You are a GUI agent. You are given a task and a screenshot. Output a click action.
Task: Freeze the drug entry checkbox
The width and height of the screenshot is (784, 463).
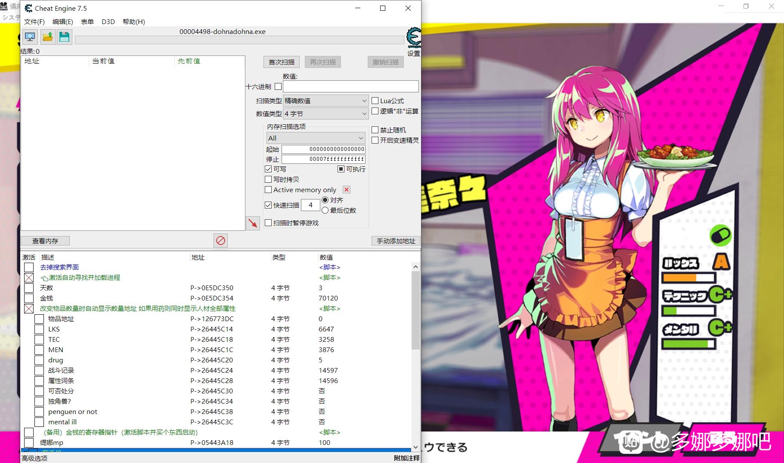39,360
